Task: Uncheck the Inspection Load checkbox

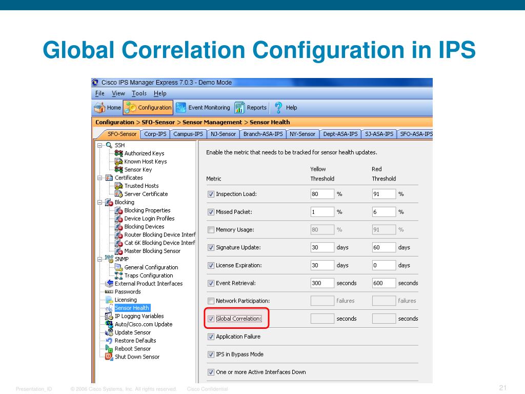Action: (x=211, y=194)
